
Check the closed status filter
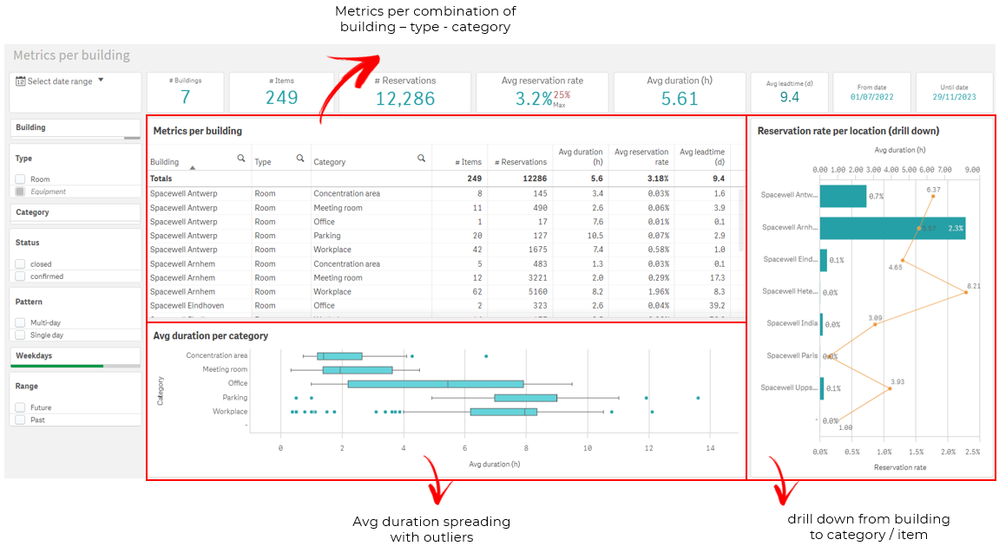[x=20, y=264]
